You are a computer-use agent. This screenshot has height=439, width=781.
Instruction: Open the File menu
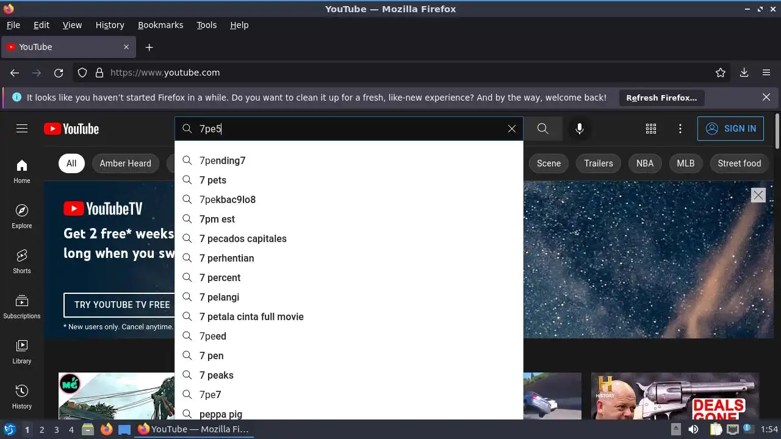(13, 25)
